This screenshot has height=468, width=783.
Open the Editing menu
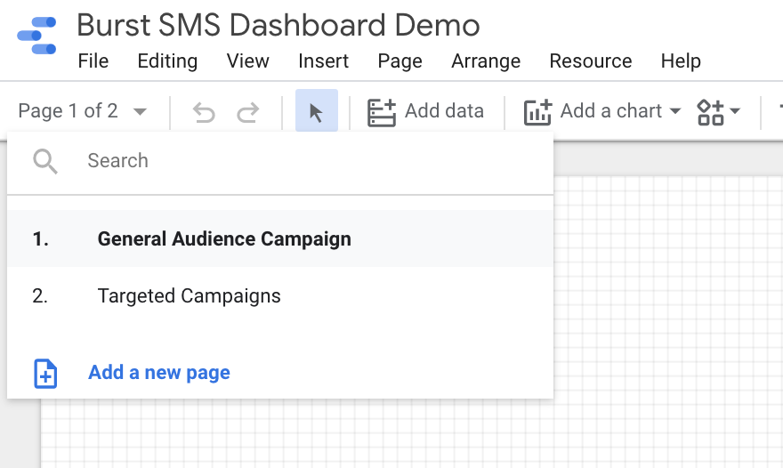pyautogui.click(x=167, y=61)
